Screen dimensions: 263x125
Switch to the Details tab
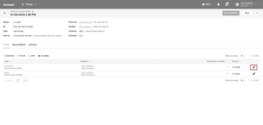[x=33, y=45]
